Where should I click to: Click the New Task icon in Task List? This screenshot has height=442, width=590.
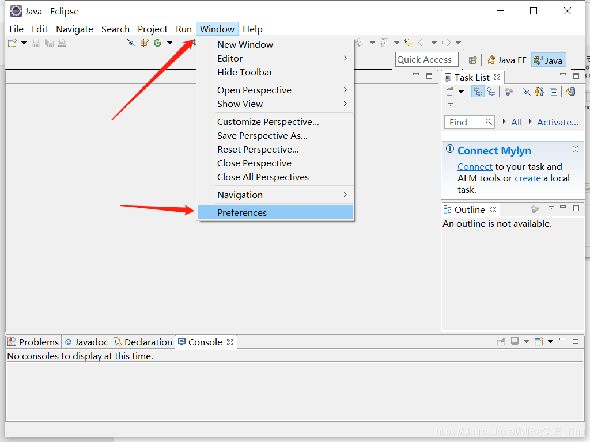tap(450, 92)
